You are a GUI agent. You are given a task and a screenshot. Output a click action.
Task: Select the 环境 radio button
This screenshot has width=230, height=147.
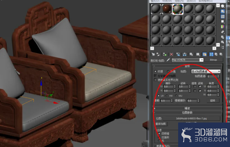168,71
